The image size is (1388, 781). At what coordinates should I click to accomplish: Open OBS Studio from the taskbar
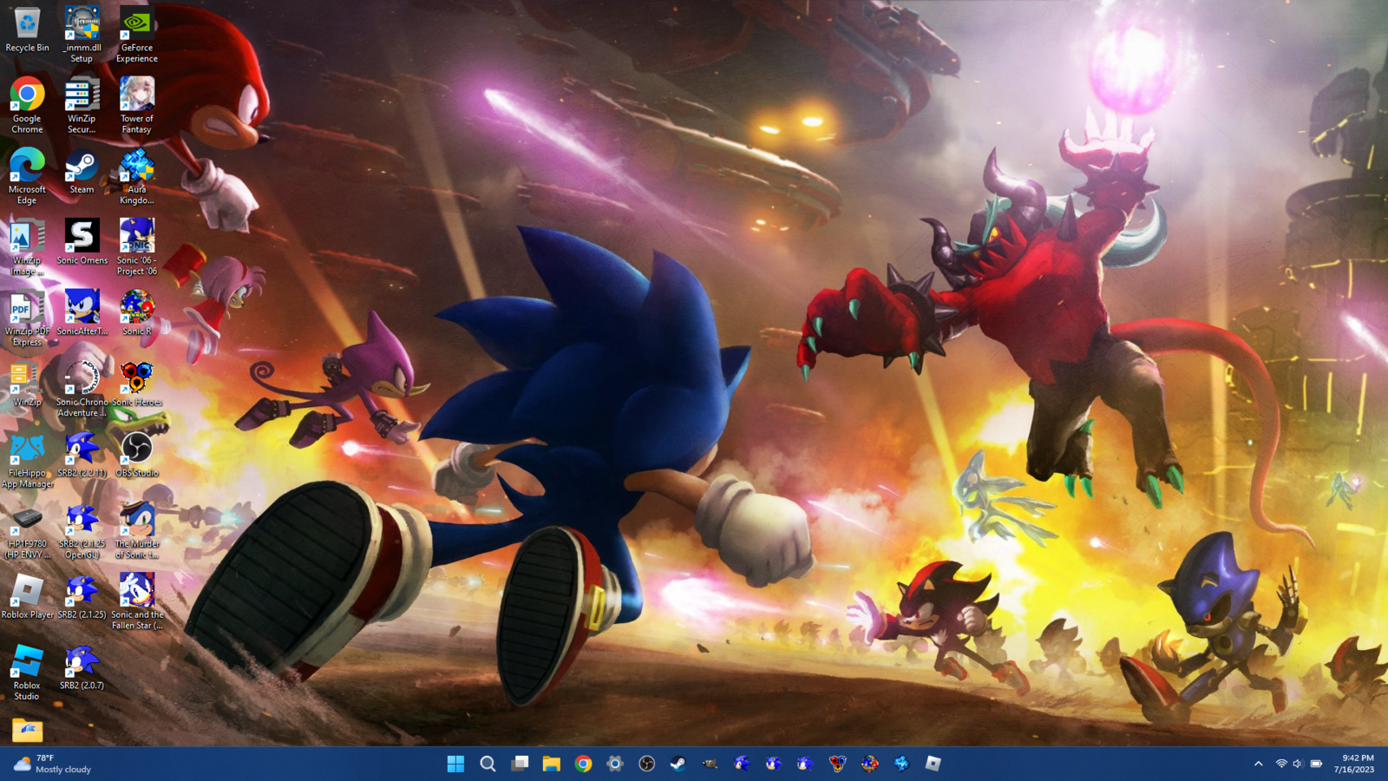click(x=646, y=764)
